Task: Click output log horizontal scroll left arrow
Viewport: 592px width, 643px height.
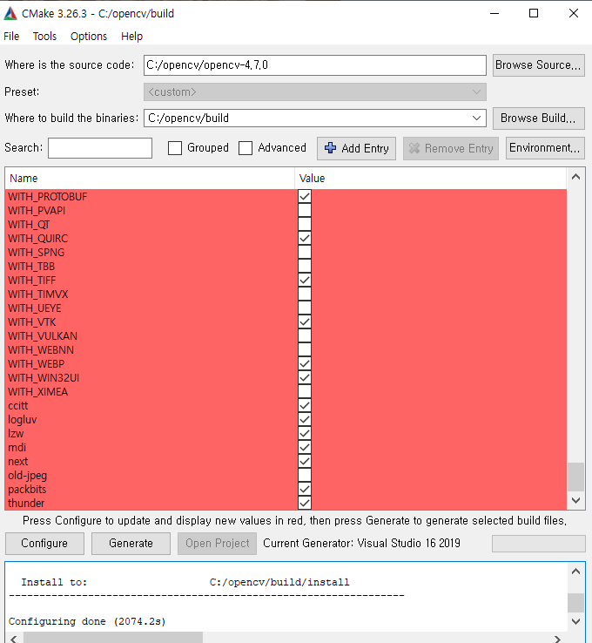Action: pyautogui.click(x=14, y=639)
